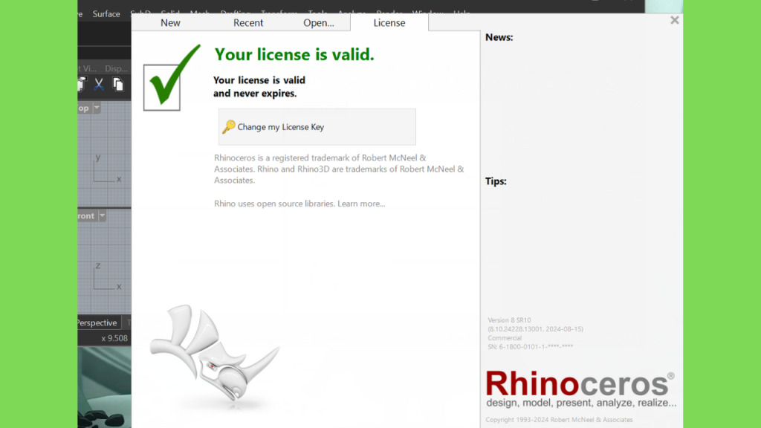Close the Rhino splash dialog
The height and width of the screenshot is (428, 761).
point(675,20)
